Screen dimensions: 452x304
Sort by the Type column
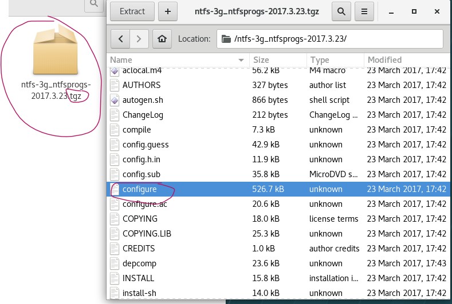click(x=336, y=60)
